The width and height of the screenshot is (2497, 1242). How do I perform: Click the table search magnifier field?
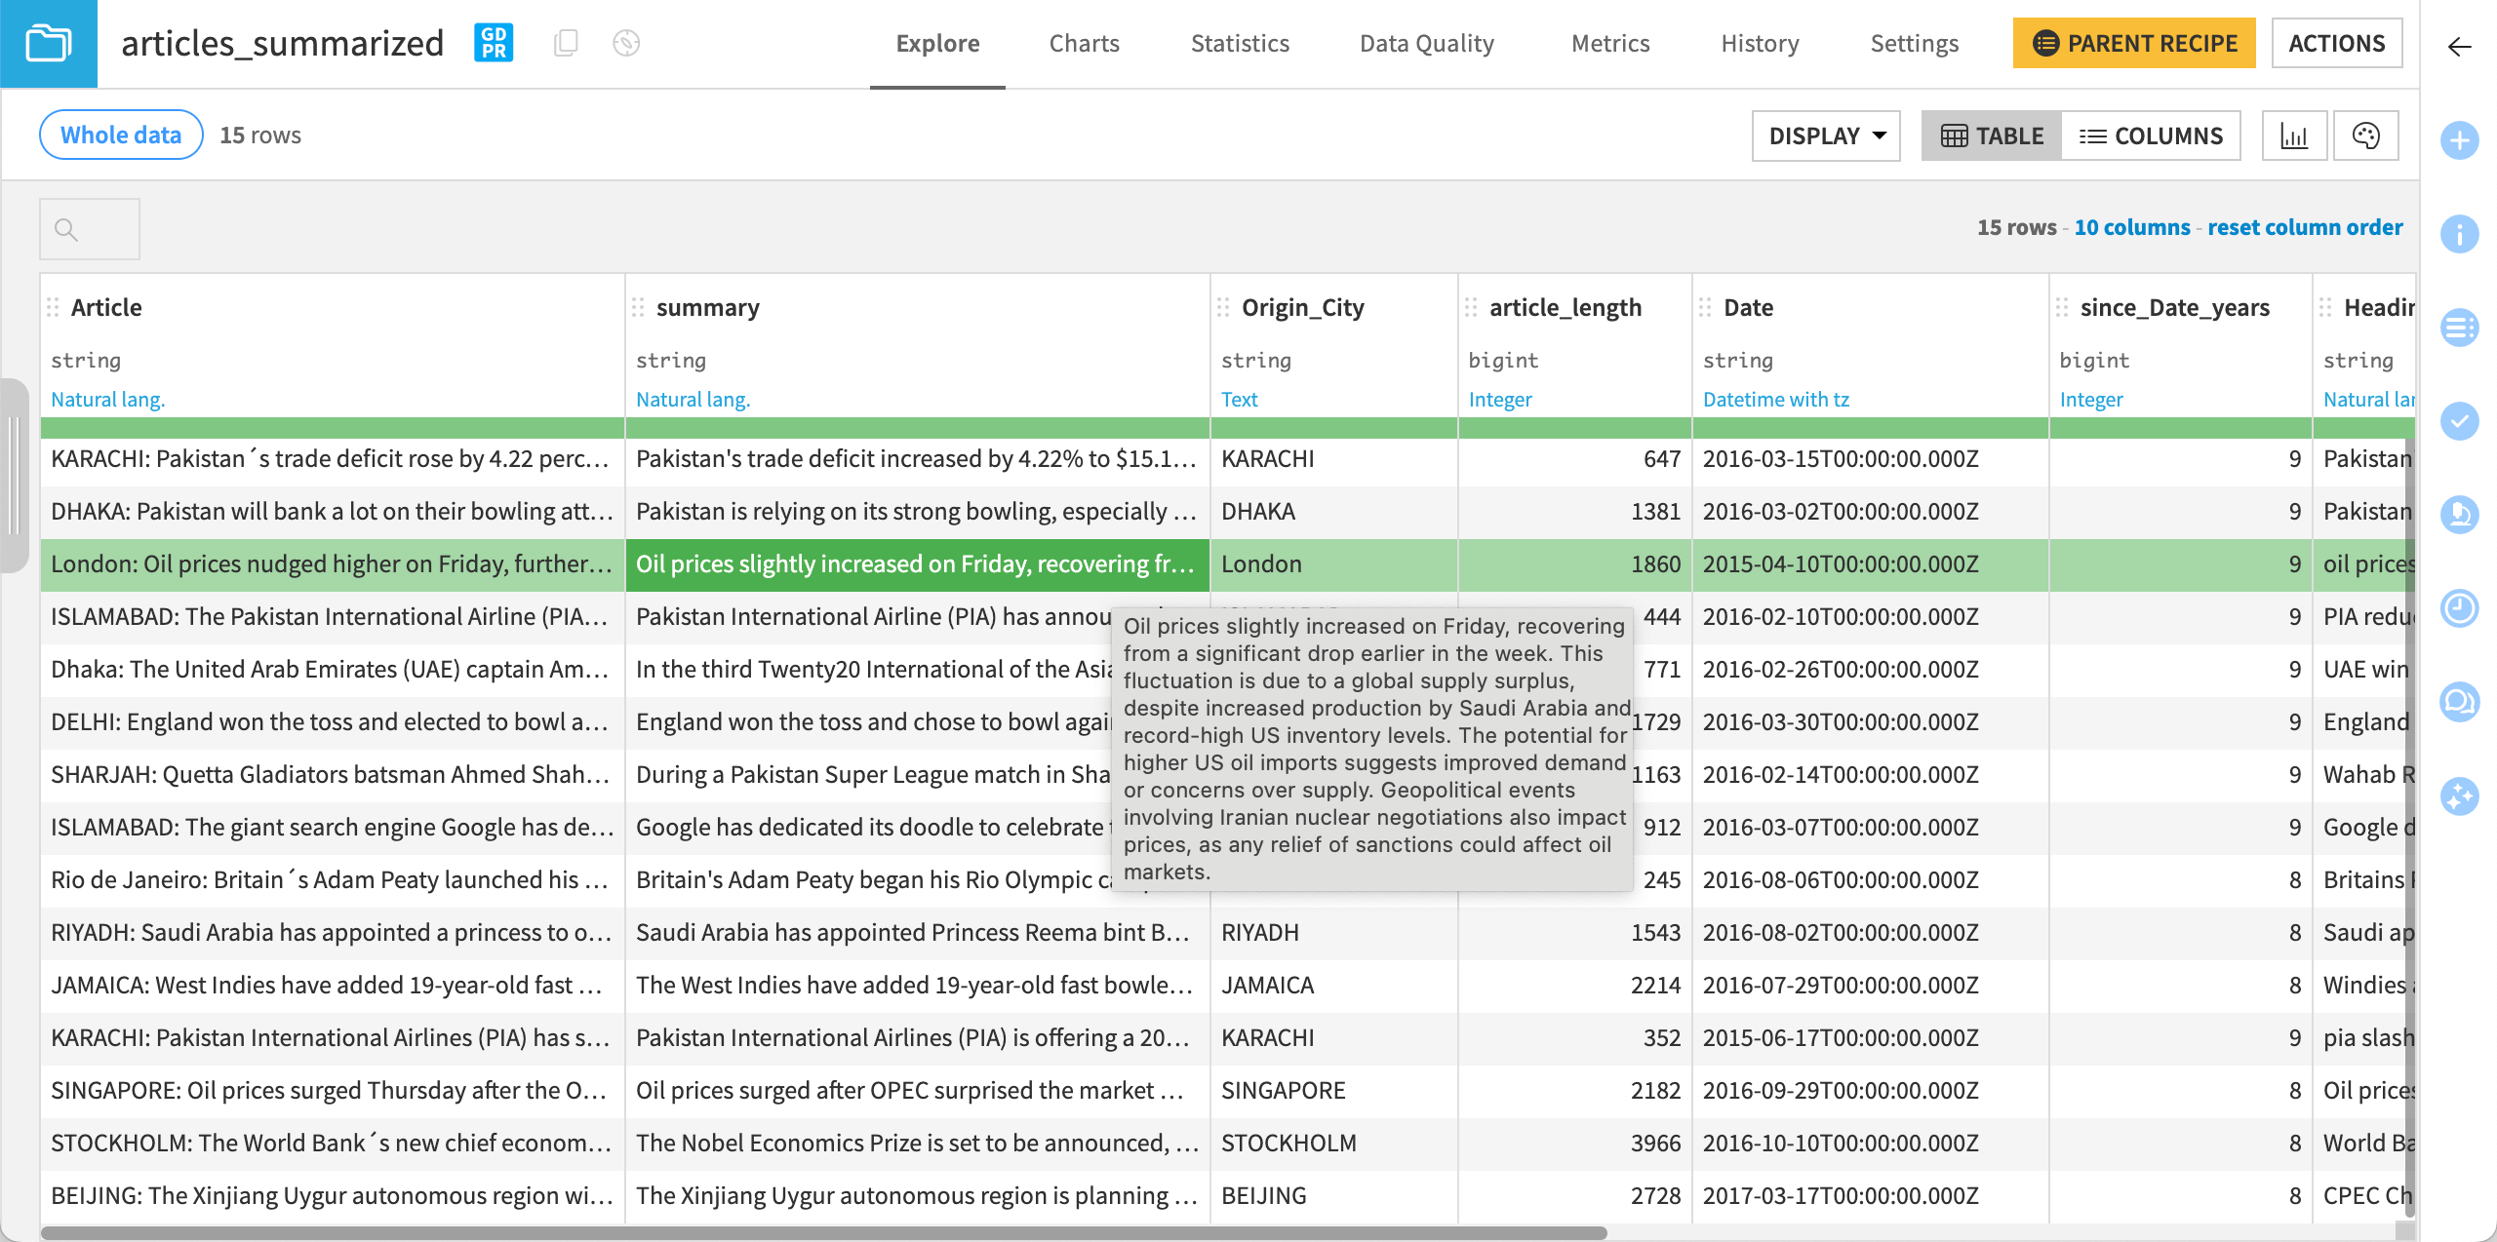click(89, 228)
